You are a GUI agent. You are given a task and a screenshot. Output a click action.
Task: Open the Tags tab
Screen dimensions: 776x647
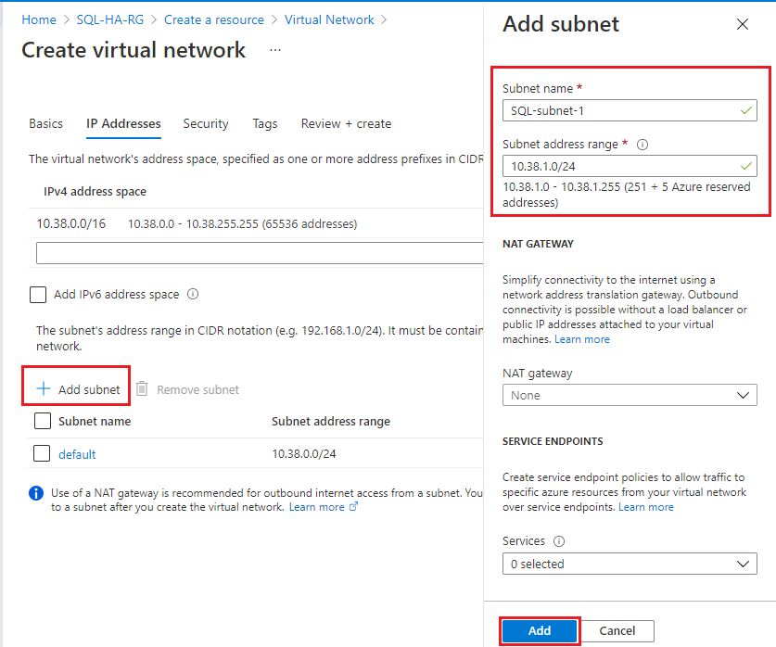coord(264,123)
